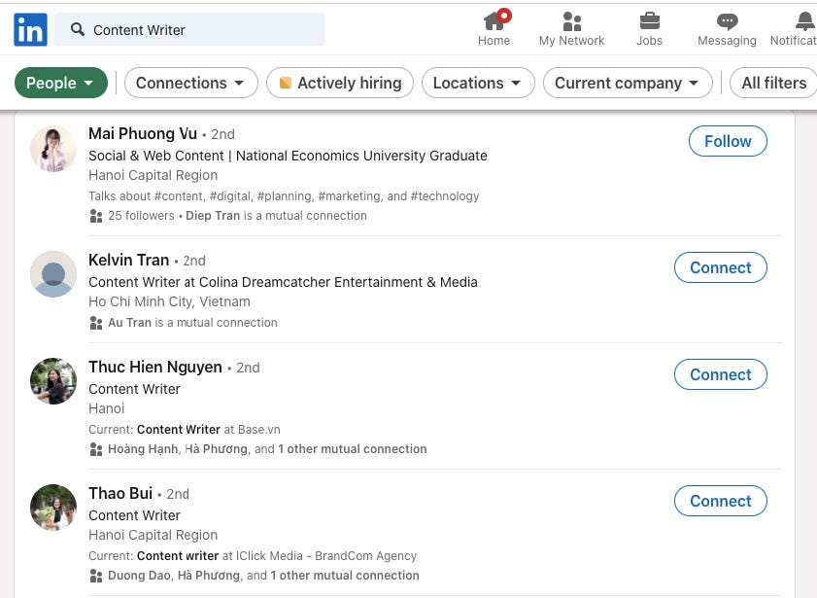Click Thuc Hien Nguyen's profile photo
Image resolution: width=817 pixels, height=598 pixels.
pyautogui.click(x=53, y=381)
